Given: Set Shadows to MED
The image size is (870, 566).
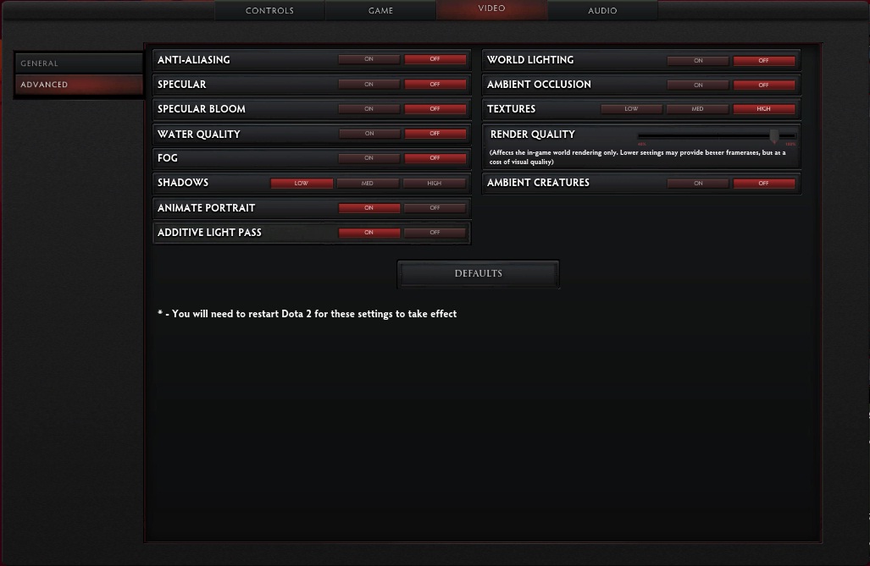Looking at the screenshot, I should coord(368,183).
